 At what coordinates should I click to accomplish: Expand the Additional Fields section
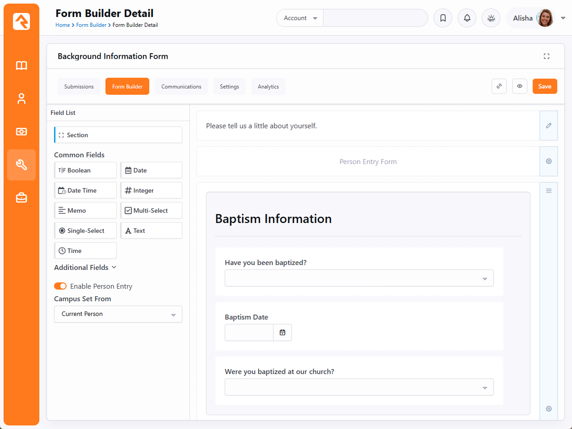85,267
